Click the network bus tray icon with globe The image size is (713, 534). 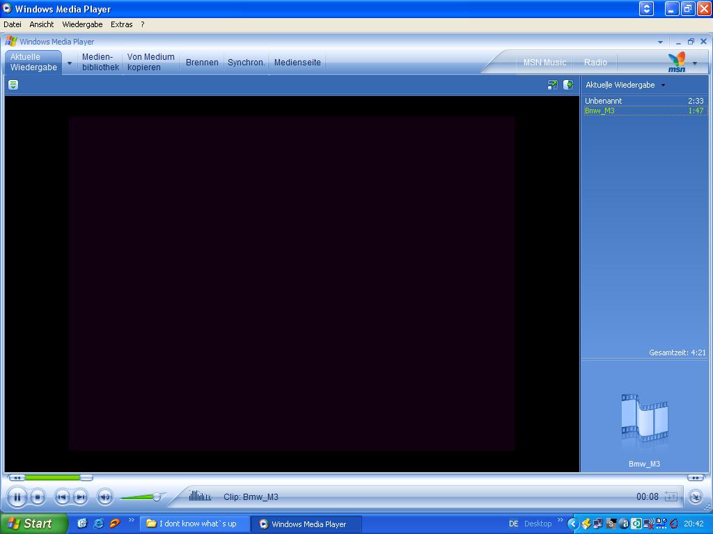[661, 524]
